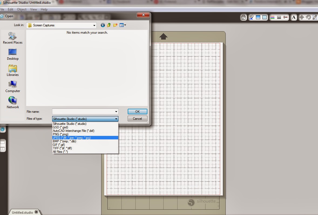Jump to Desktop location

click(13, 54)
